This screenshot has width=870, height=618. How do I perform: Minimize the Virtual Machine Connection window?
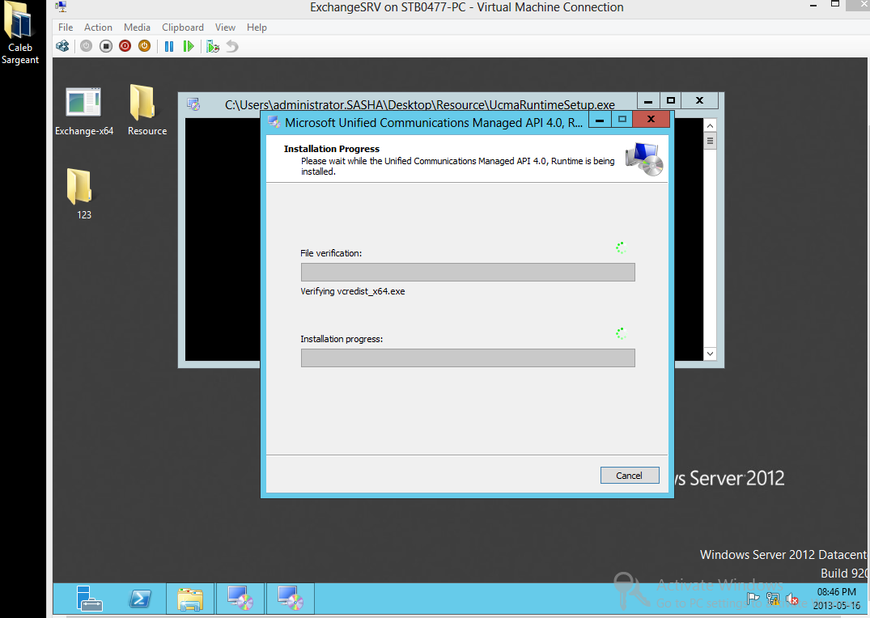[813, 5]
